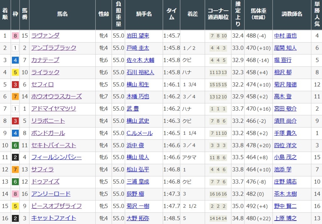Click trainer name 手塚 貴久
The width and height of the screenshot is (322, 224).
point(285,133)
